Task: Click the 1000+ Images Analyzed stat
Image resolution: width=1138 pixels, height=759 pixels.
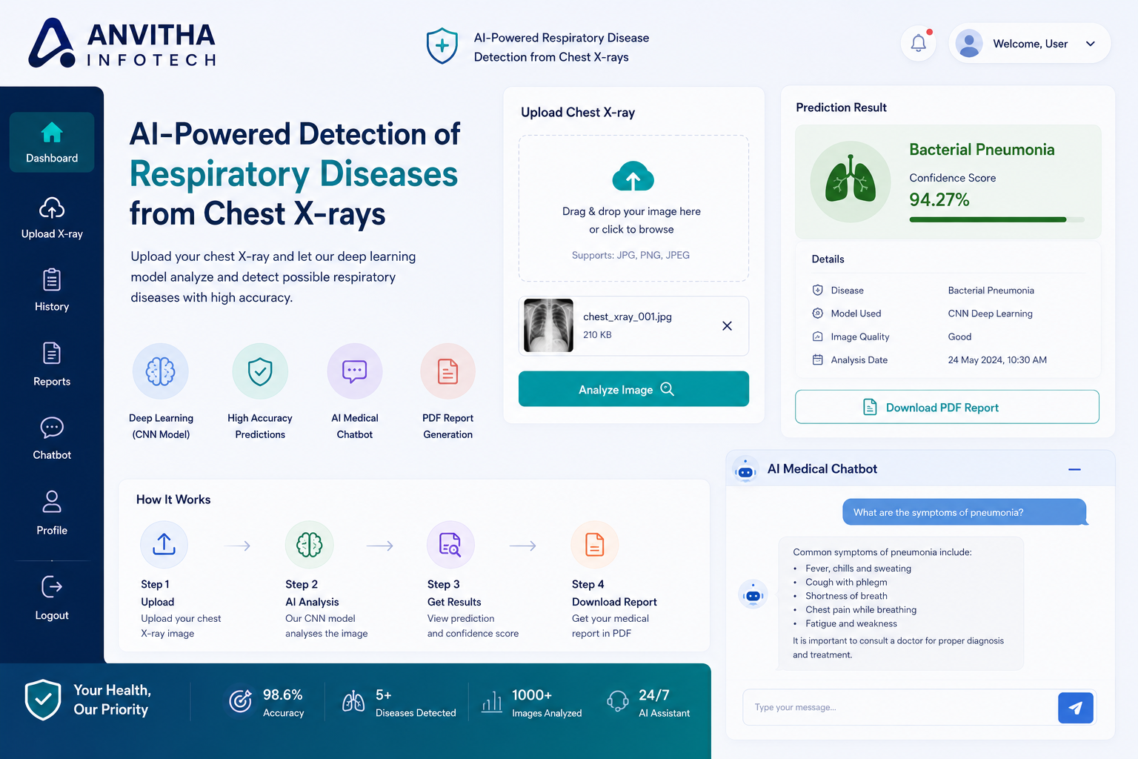Action: (532, 703)
